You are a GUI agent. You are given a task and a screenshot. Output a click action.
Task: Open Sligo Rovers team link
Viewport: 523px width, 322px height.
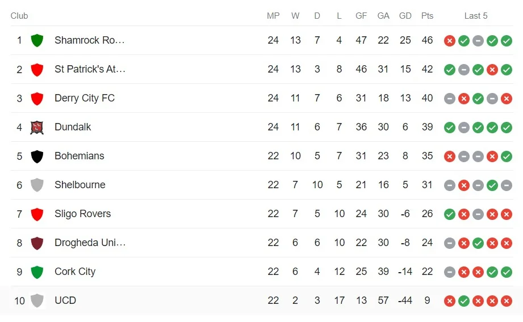point(83,214)
